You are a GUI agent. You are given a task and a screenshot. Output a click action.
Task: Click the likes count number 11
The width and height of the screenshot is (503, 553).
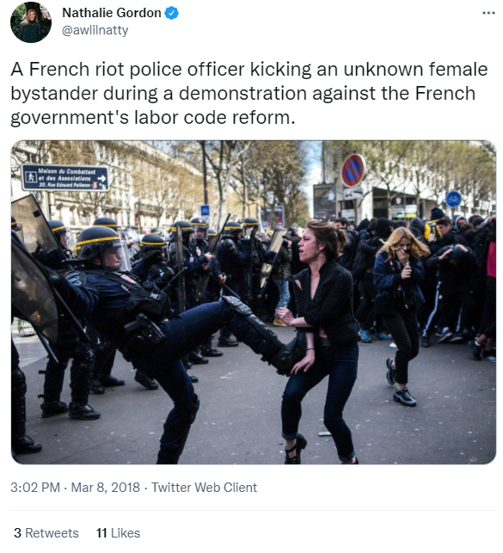coord(101,533)
